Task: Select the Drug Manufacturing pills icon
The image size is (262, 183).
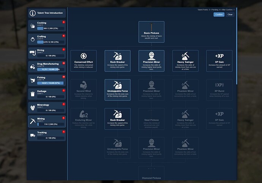Action: (33, 67)
